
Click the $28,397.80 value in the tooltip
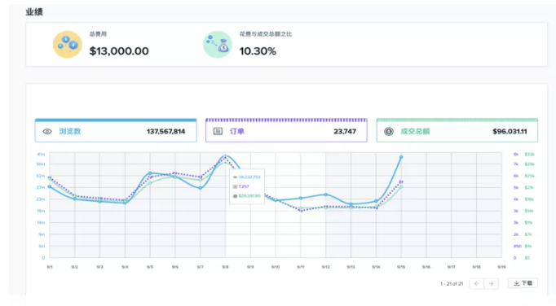249,196
